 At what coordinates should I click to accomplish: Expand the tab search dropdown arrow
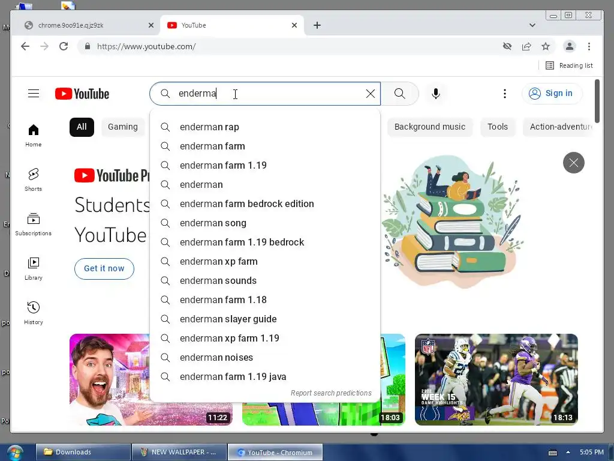pos(532,25)
